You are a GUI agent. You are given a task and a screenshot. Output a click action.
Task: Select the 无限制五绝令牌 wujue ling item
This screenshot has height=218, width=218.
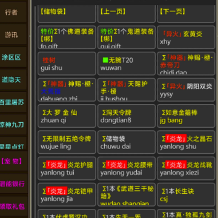click(x=67, y=142)
